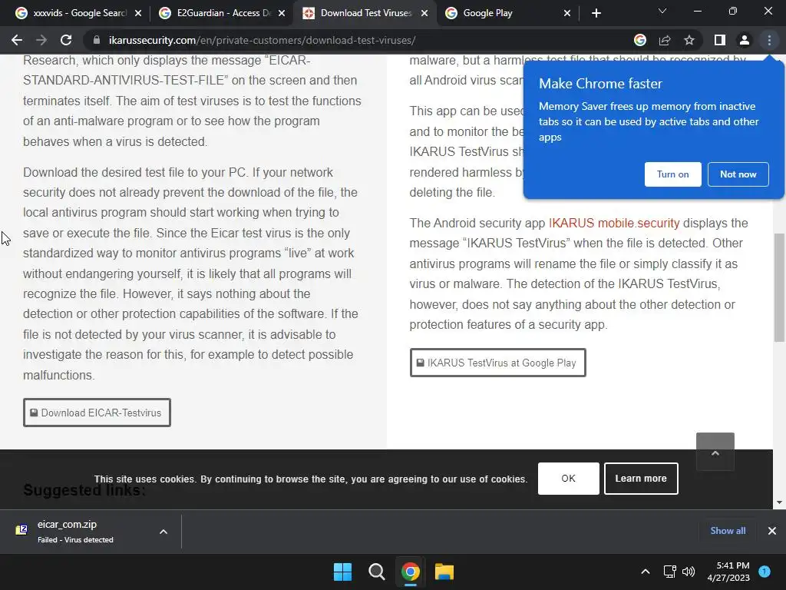Click the IKARUS TestVirus at Google Play button
Screen dimensions: 786x590
coord(497,363)
